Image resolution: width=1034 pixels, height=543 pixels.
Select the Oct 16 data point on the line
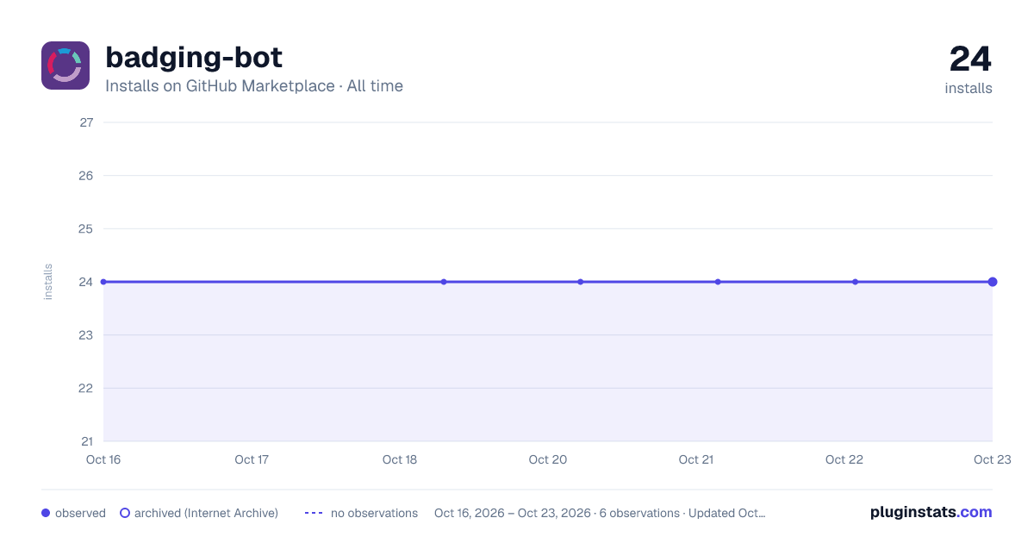pos(103,282)
